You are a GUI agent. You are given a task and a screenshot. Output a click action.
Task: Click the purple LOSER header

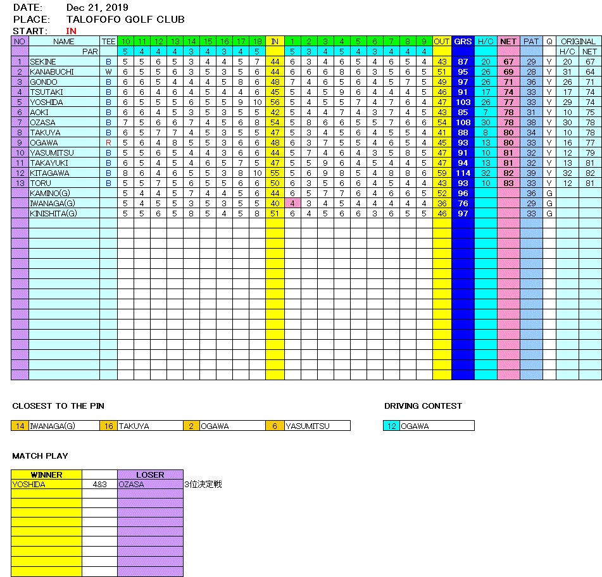click(x=150, y=475)
